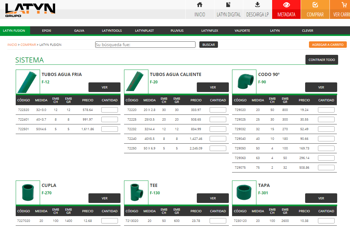
Task: Click the INICIO home icon
Action: point(200,5)
